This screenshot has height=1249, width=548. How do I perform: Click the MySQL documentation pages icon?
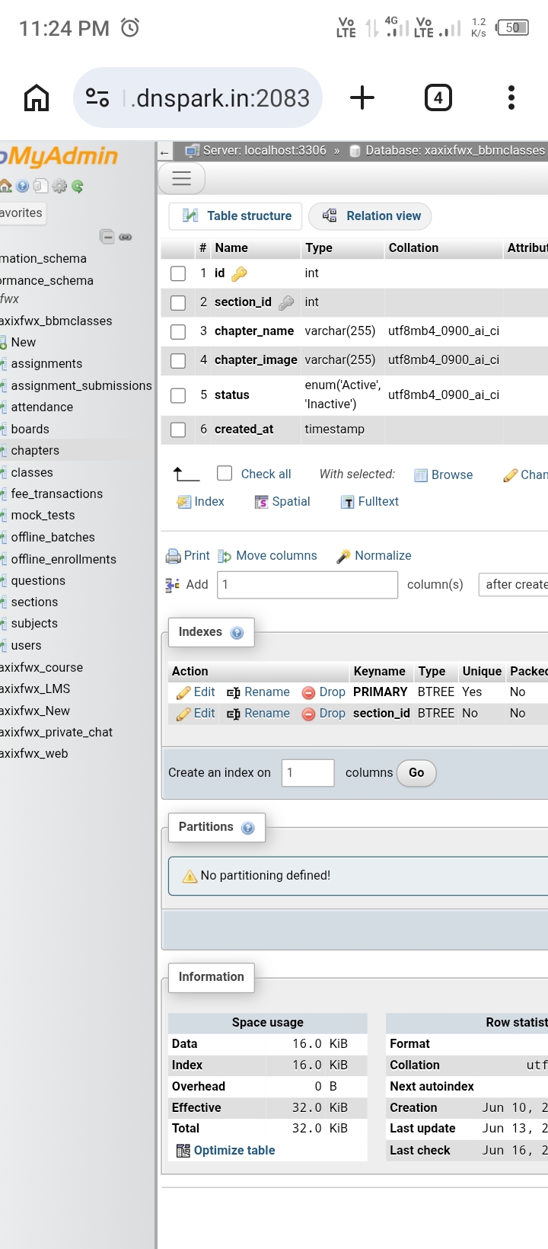click(x=40, y=186)
